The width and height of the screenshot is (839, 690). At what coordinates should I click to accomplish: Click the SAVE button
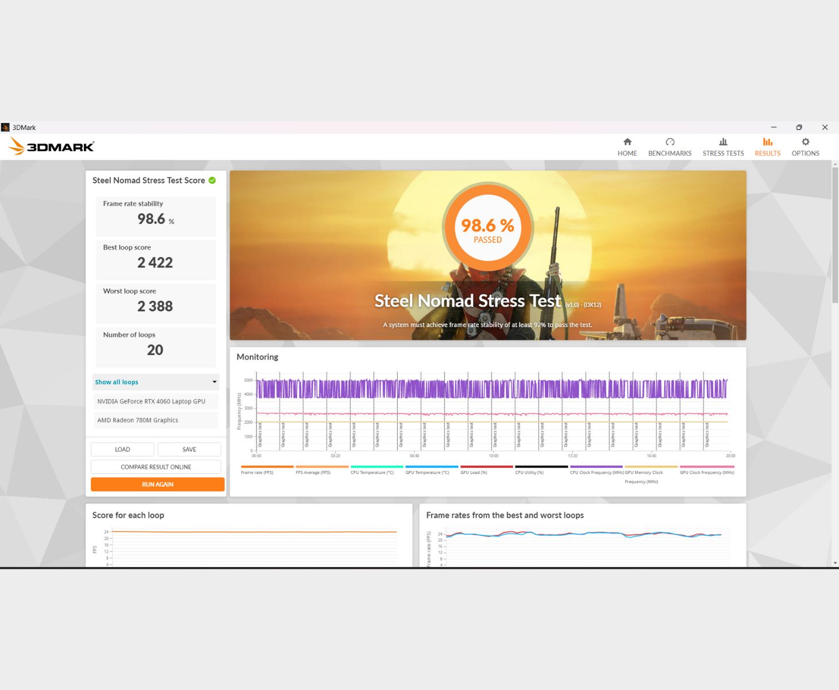coord(189,450)
